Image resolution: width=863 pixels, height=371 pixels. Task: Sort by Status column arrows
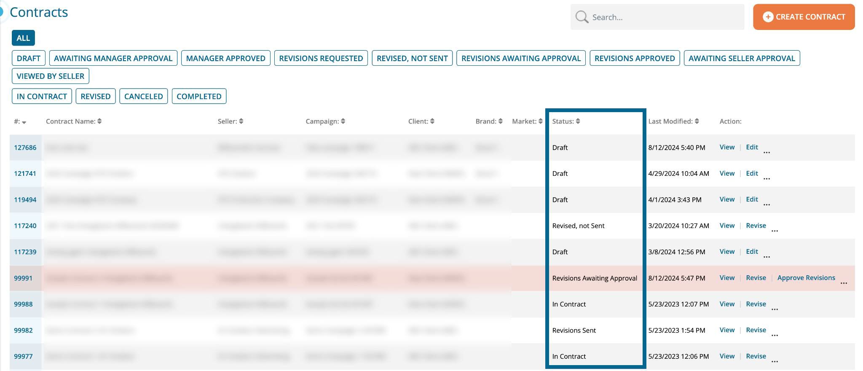[x=578, y=121]
